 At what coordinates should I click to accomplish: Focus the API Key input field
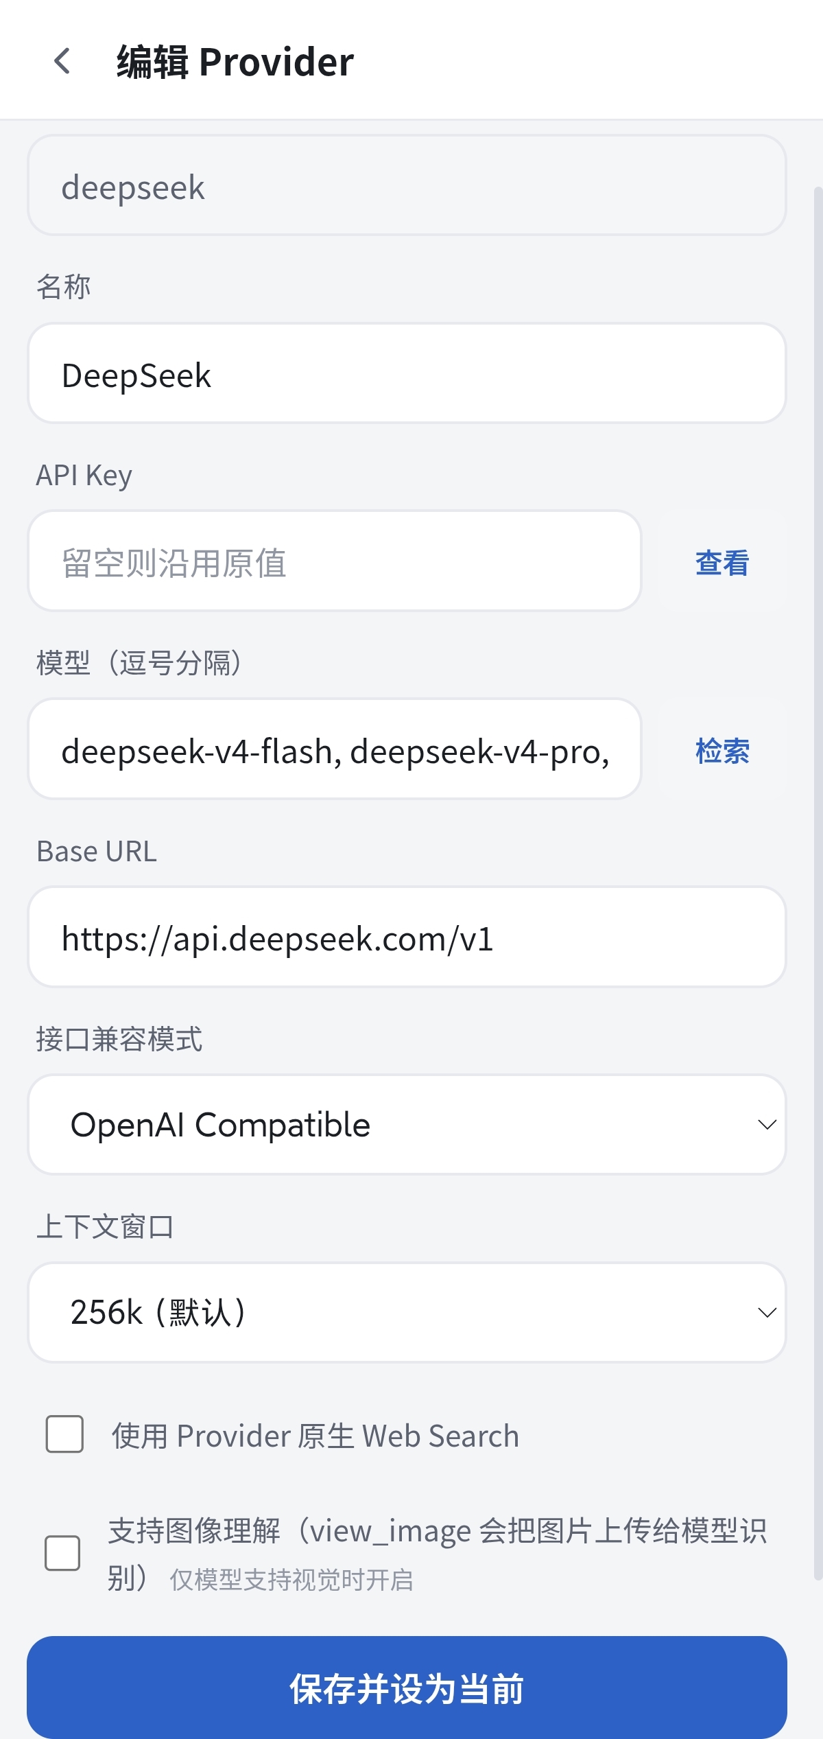coord(335,561)
